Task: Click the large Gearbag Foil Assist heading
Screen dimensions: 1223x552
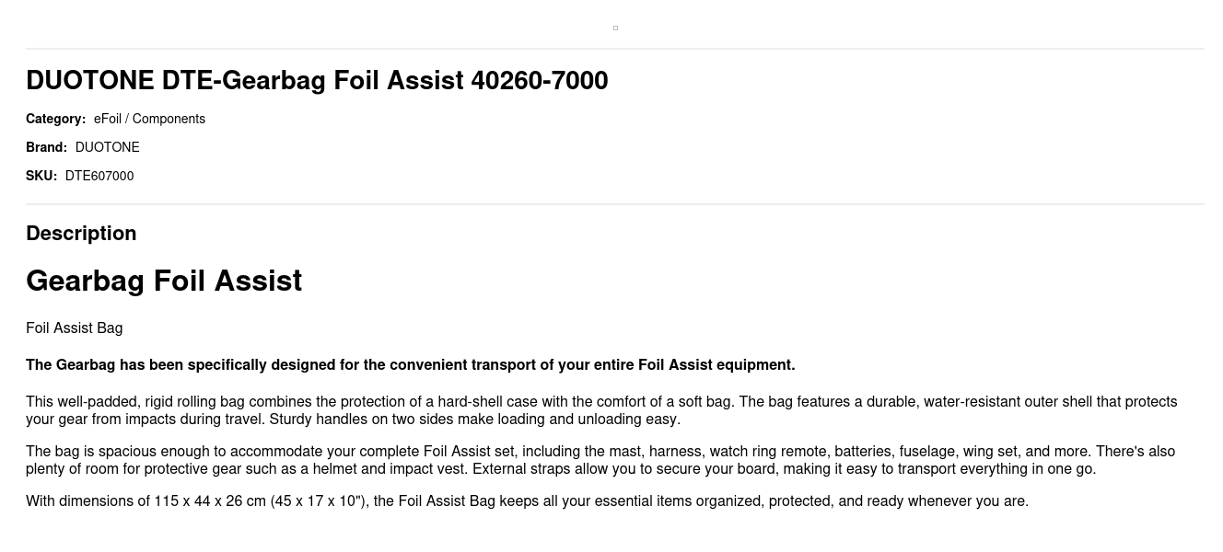Action: [164, 281]
